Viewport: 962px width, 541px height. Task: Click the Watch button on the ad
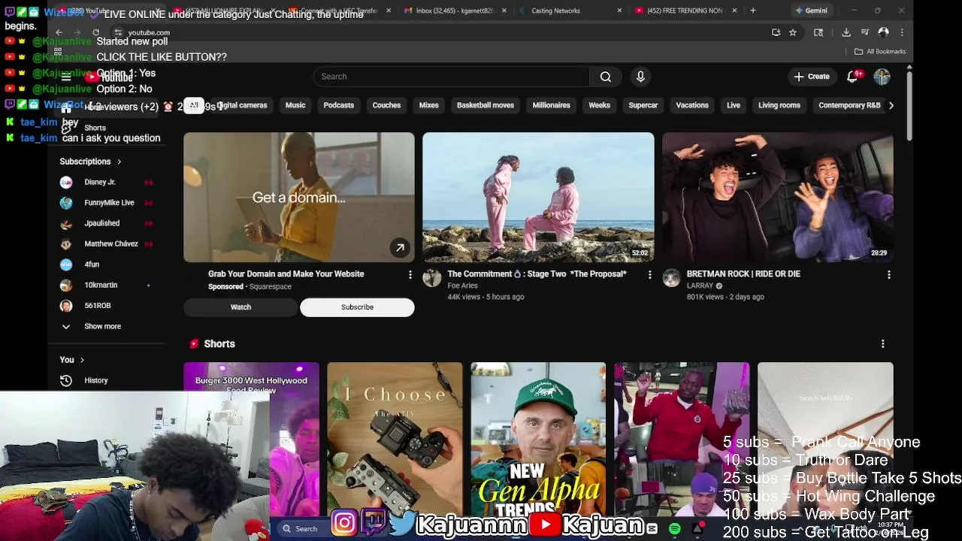point(240,307)
